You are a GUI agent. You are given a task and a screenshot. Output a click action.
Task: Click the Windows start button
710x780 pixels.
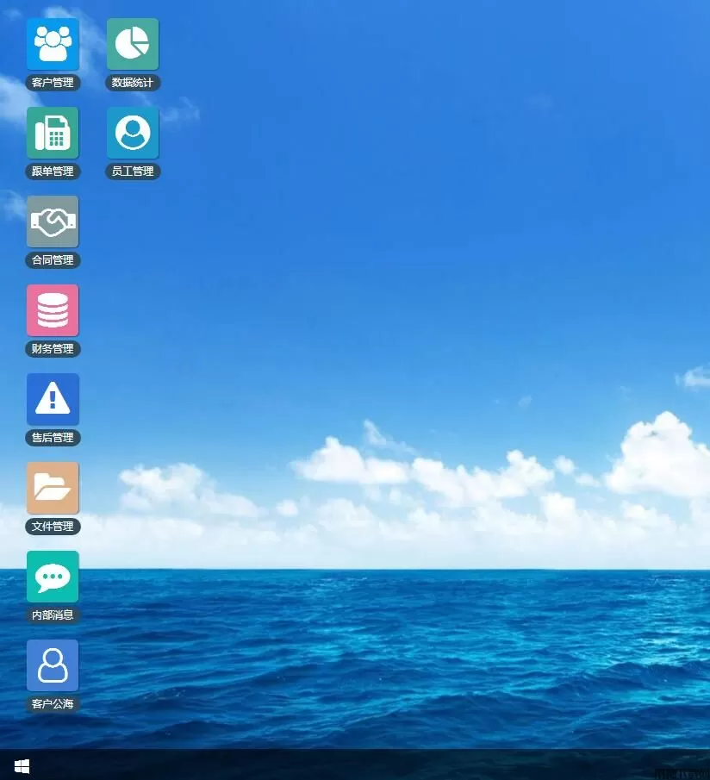point(22,766)
